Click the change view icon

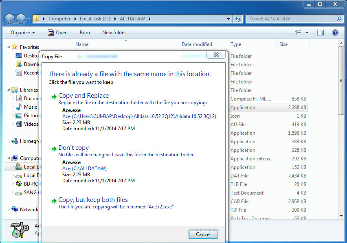298,33
